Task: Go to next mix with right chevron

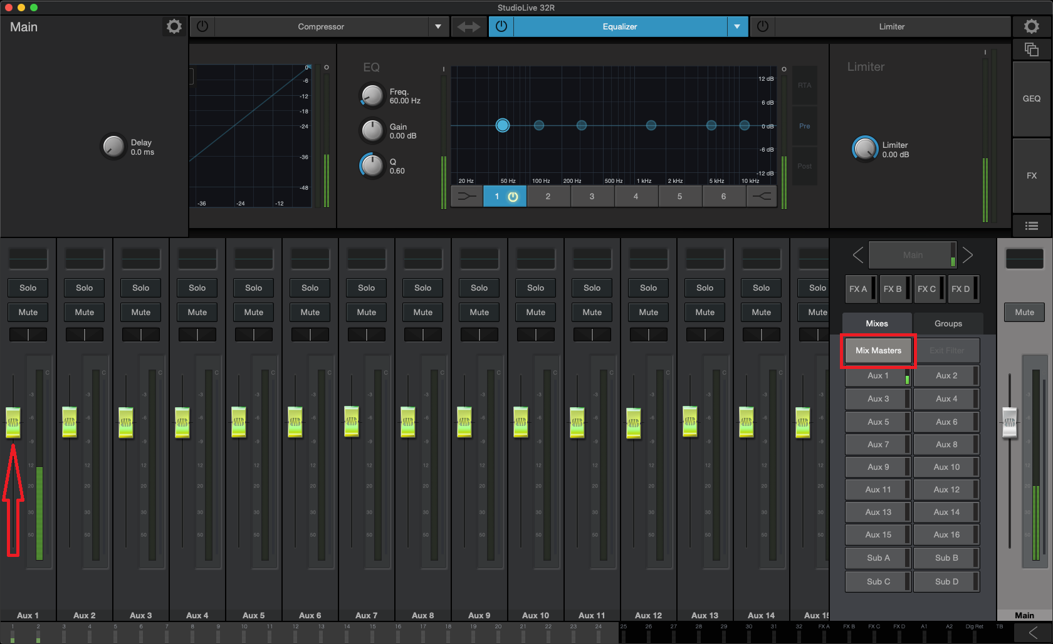Action: click(x=967, y=255)
